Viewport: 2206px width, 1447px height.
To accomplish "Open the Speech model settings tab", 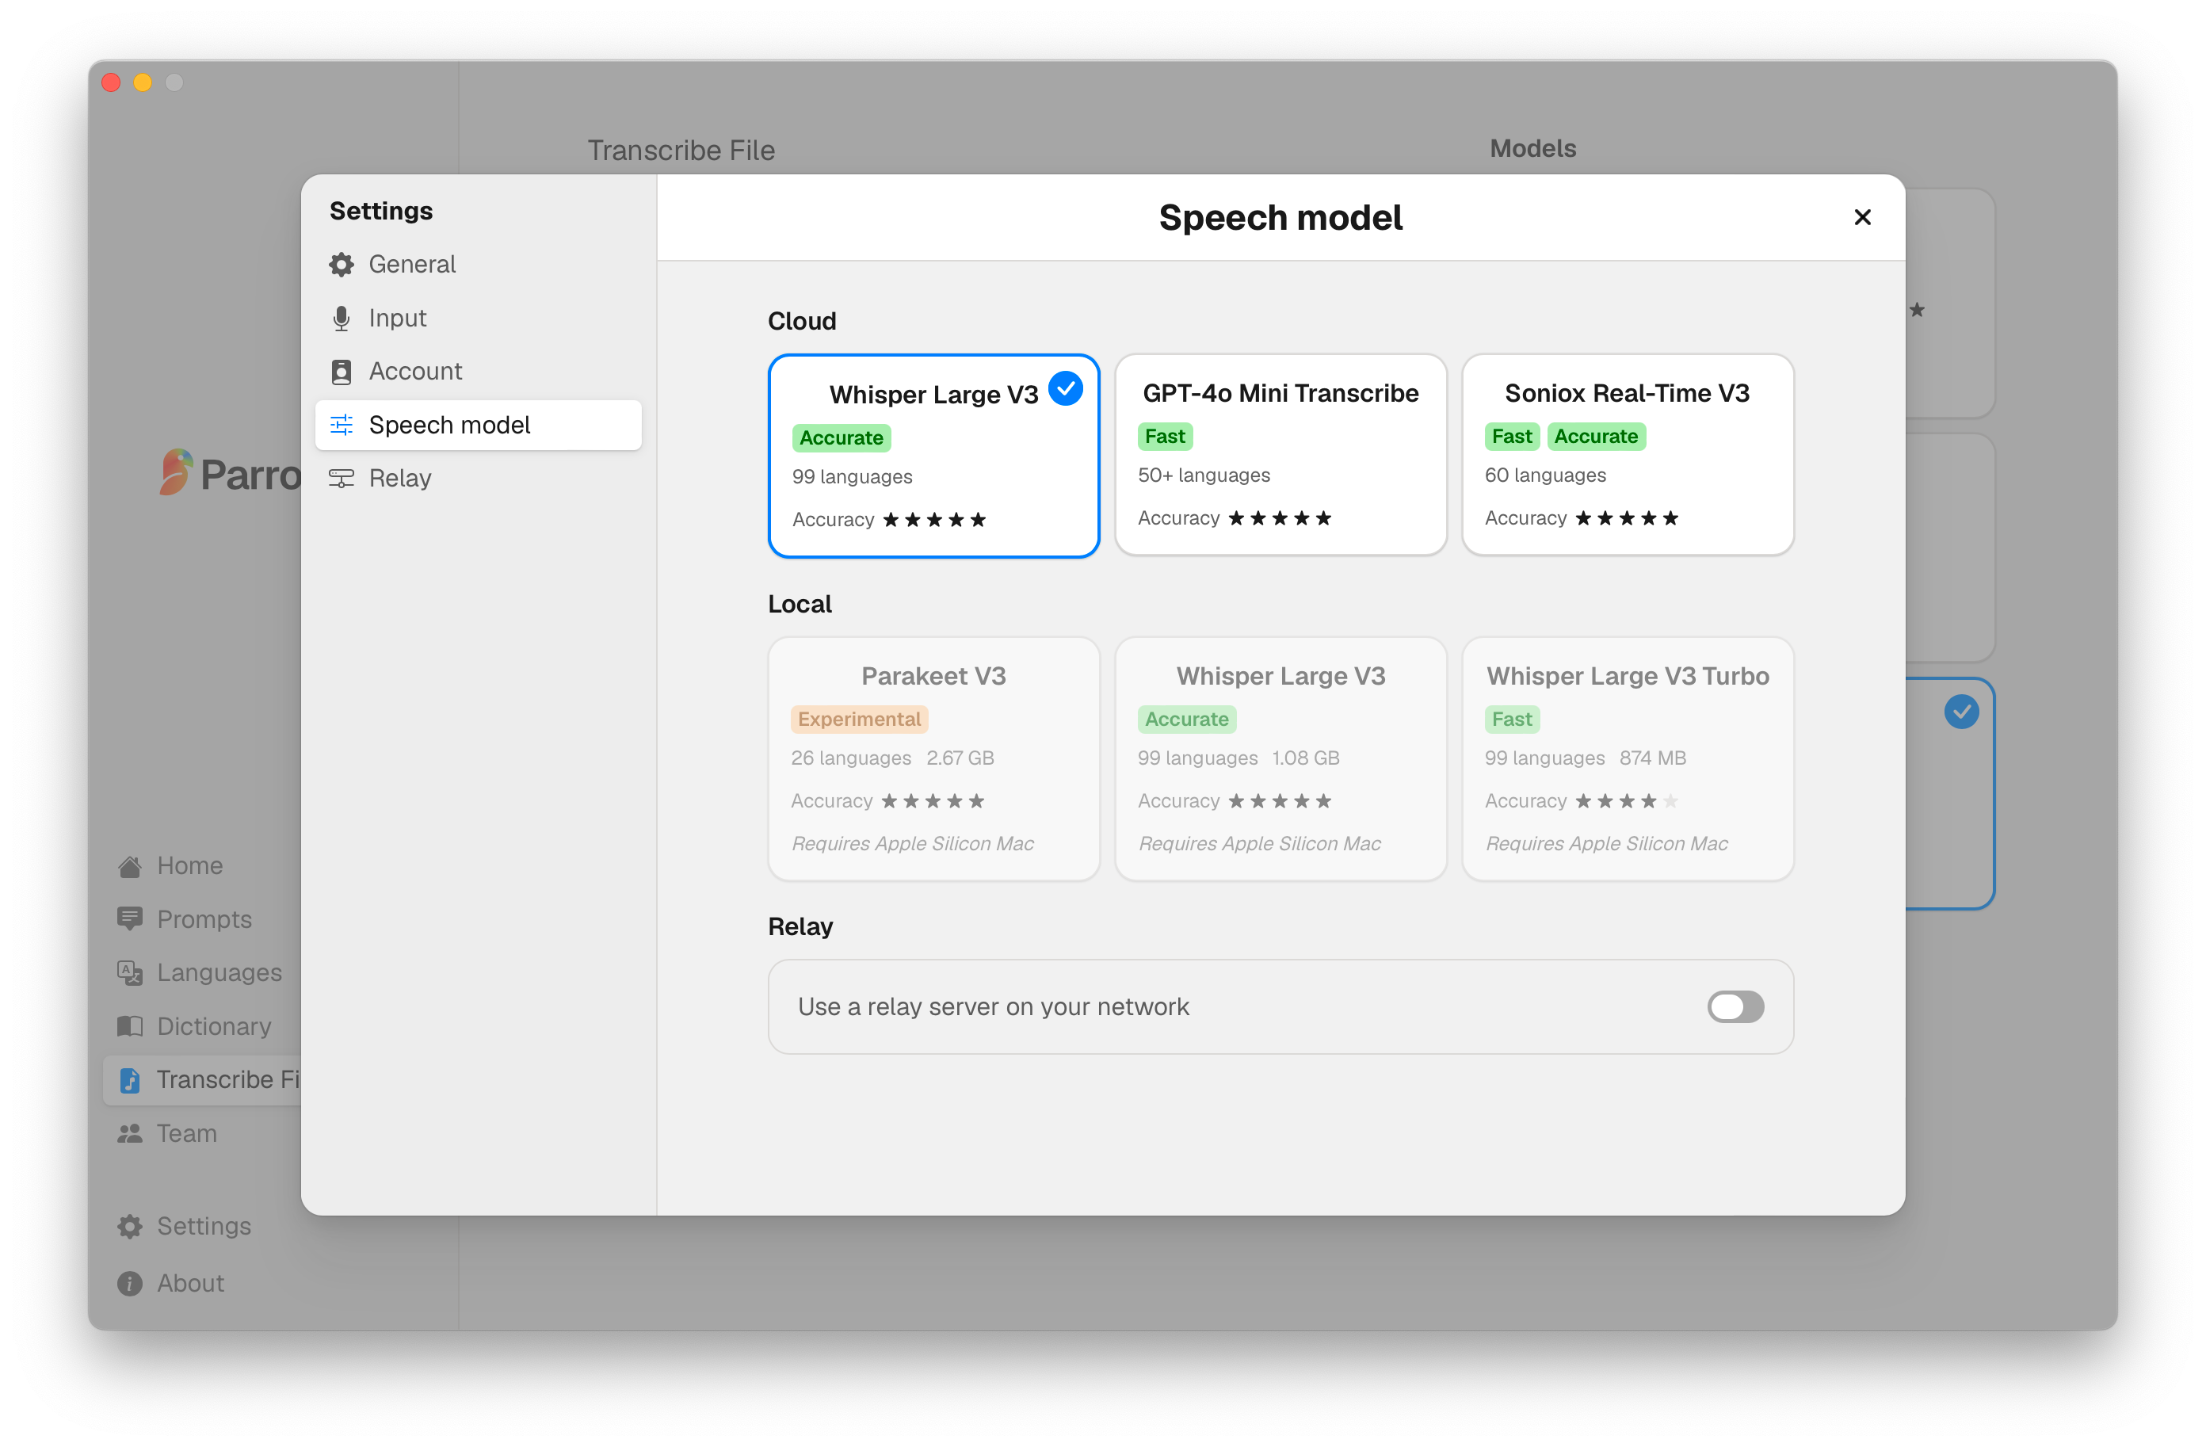I will point(479,426).
